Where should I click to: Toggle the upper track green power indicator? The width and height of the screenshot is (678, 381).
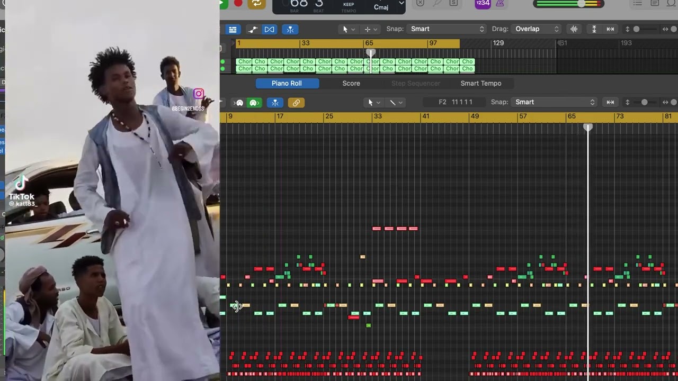(x=222, y=62)
